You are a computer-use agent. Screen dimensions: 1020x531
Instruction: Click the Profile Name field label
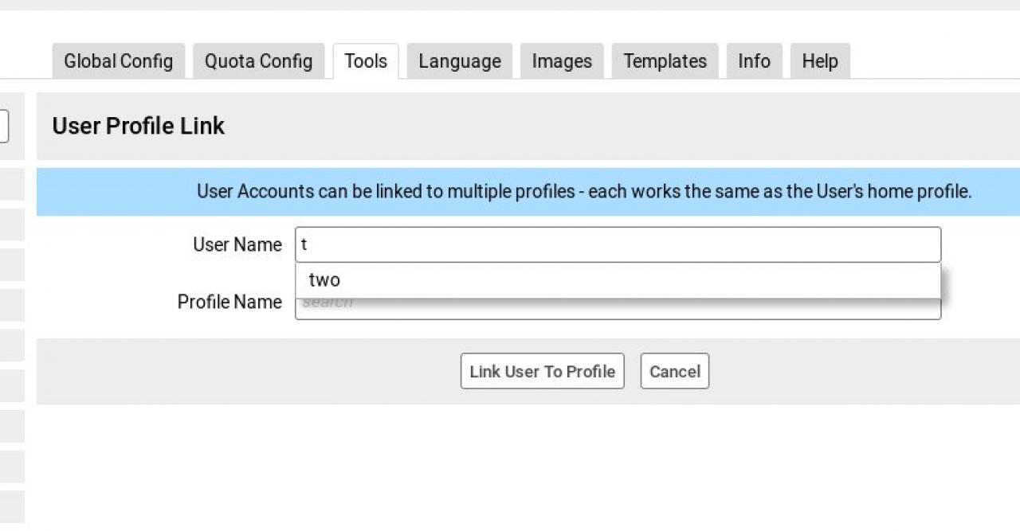(x=229, y=303)
